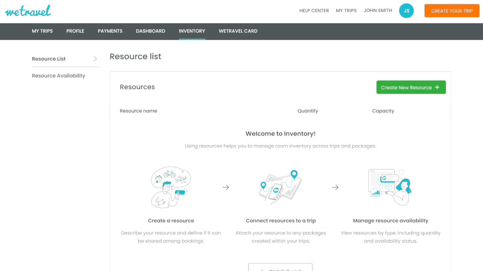Select Resource List in the sidebar
The height and width of the screenshot is (271, 483).
(x=49, y=59)
